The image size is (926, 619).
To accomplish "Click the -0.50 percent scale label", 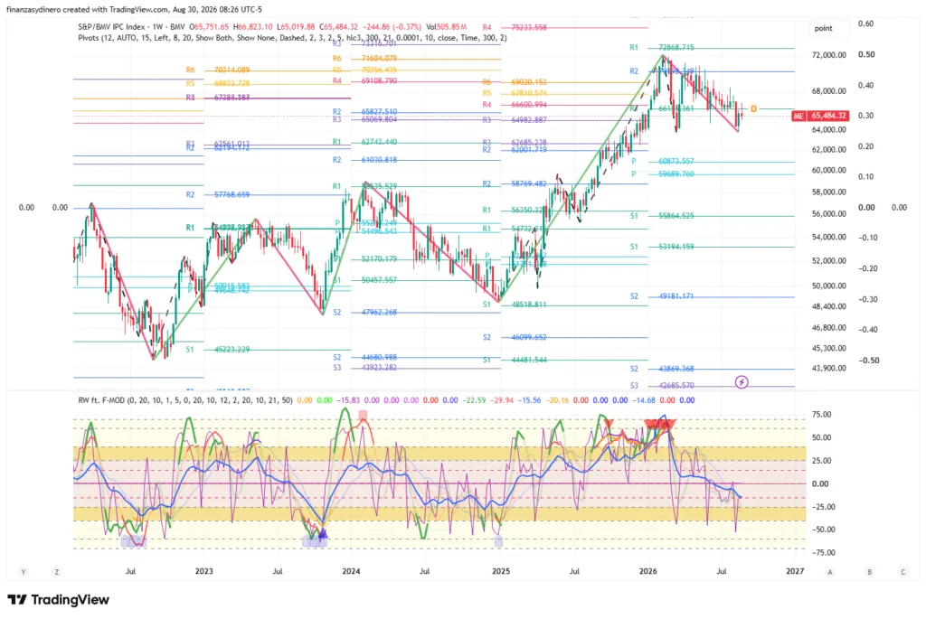I will [x=868, y=360].
